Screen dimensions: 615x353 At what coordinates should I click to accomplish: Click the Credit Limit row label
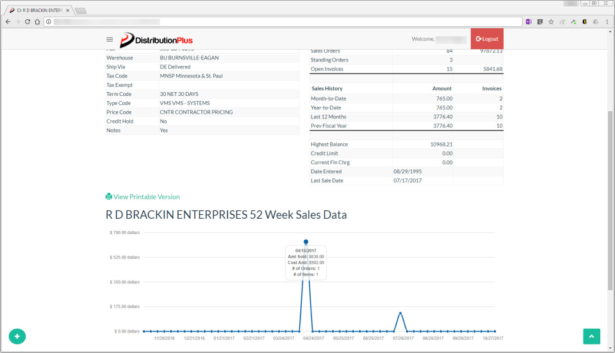pyautogui.click(x=324, y=153)
